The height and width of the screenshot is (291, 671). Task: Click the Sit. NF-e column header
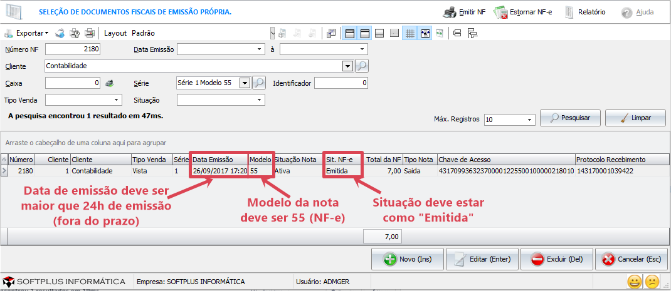(x=344, y=160)
